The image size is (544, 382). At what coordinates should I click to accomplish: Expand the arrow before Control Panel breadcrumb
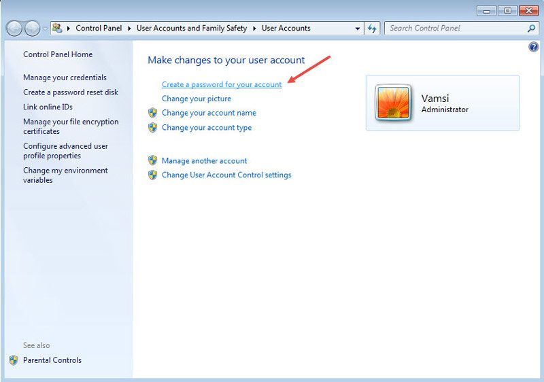point(69,29)
